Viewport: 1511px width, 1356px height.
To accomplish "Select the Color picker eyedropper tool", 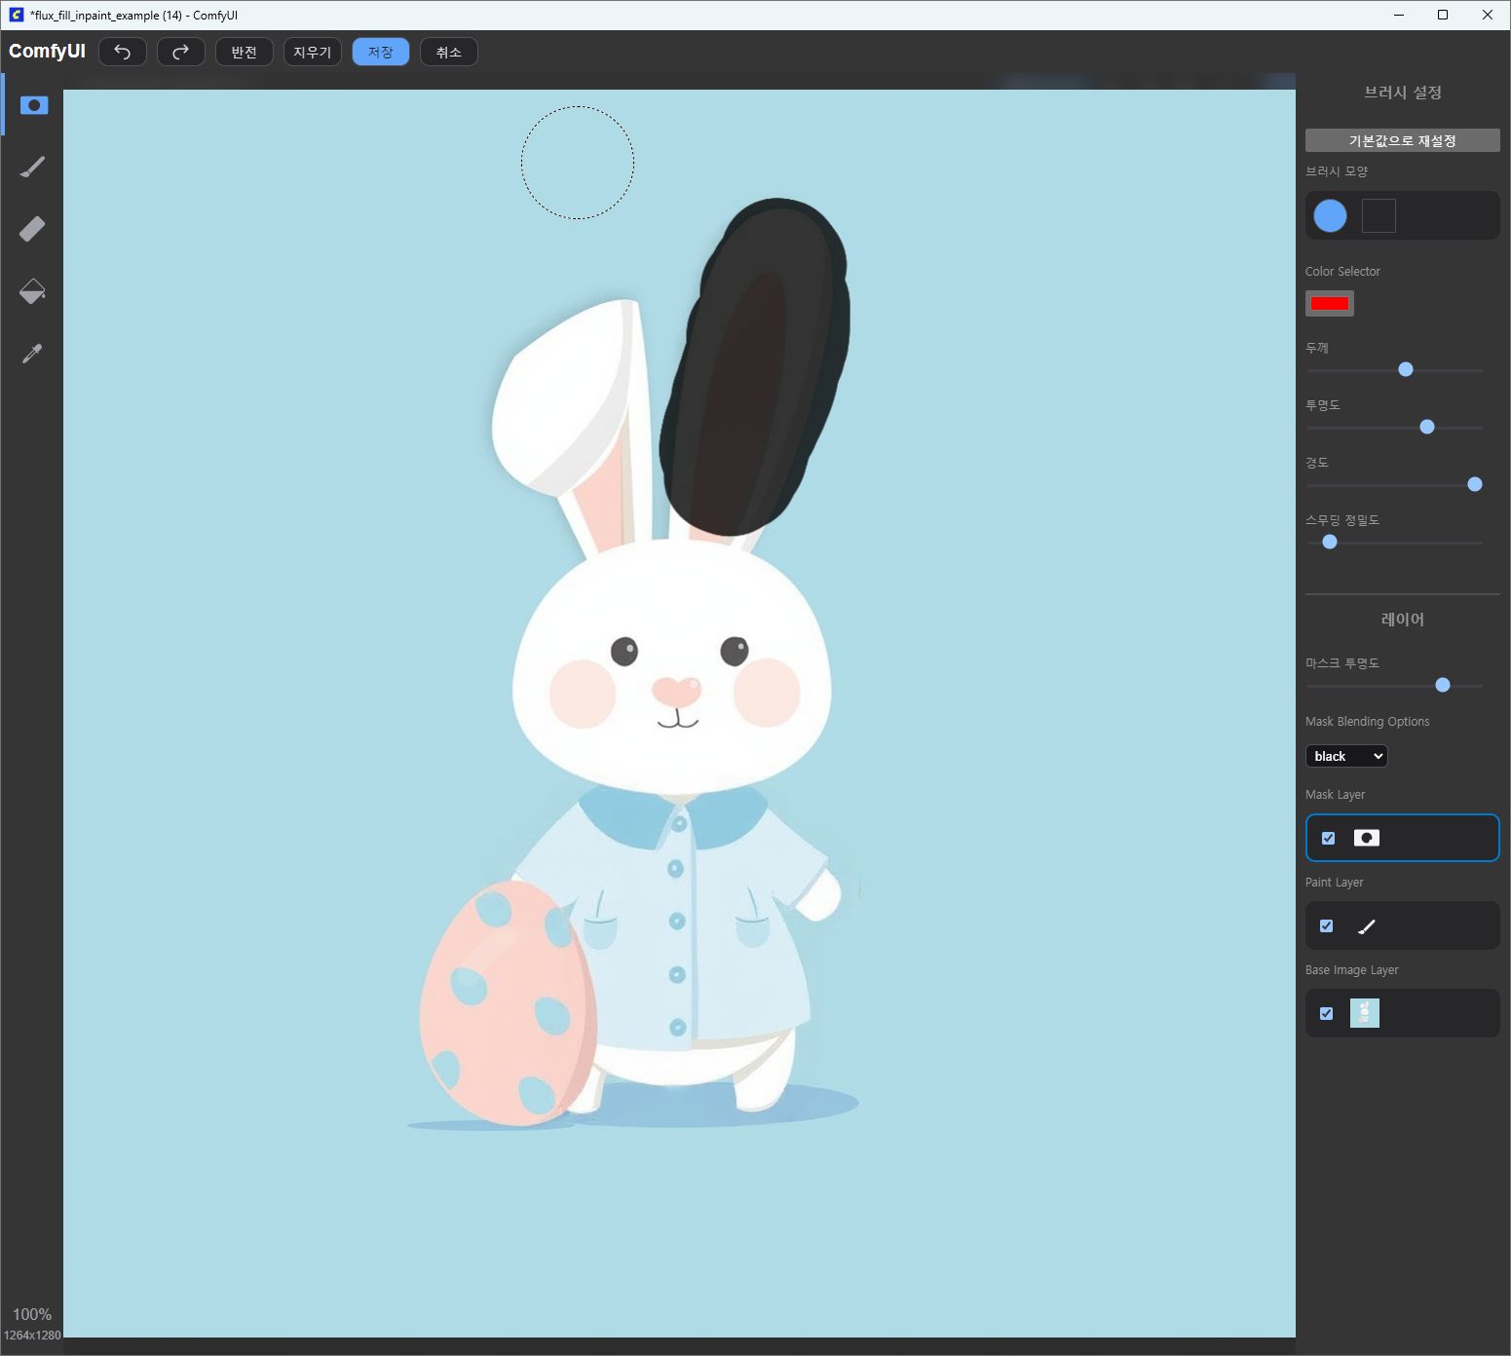I will tap(33, 354).
